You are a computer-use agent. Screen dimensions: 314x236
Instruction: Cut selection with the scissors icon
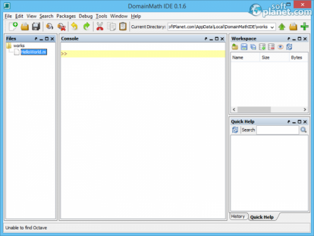[x=100, y=26]
